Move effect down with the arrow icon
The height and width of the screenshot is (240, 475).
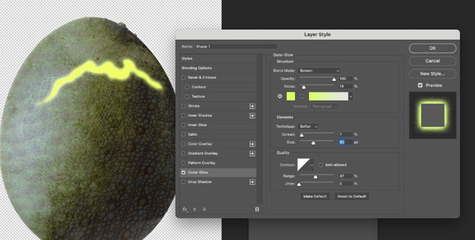(x=204, y=209)
